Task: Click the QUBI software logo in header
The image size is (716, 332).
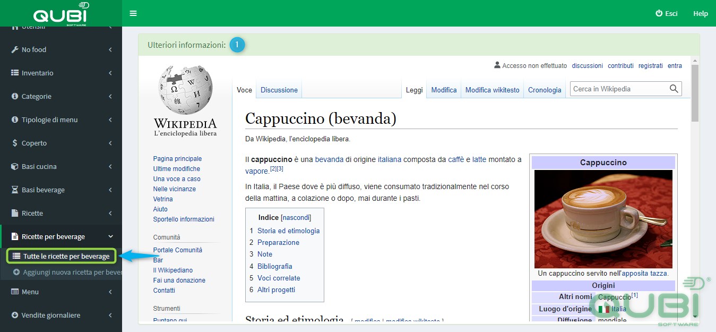Action: (61, 14)
